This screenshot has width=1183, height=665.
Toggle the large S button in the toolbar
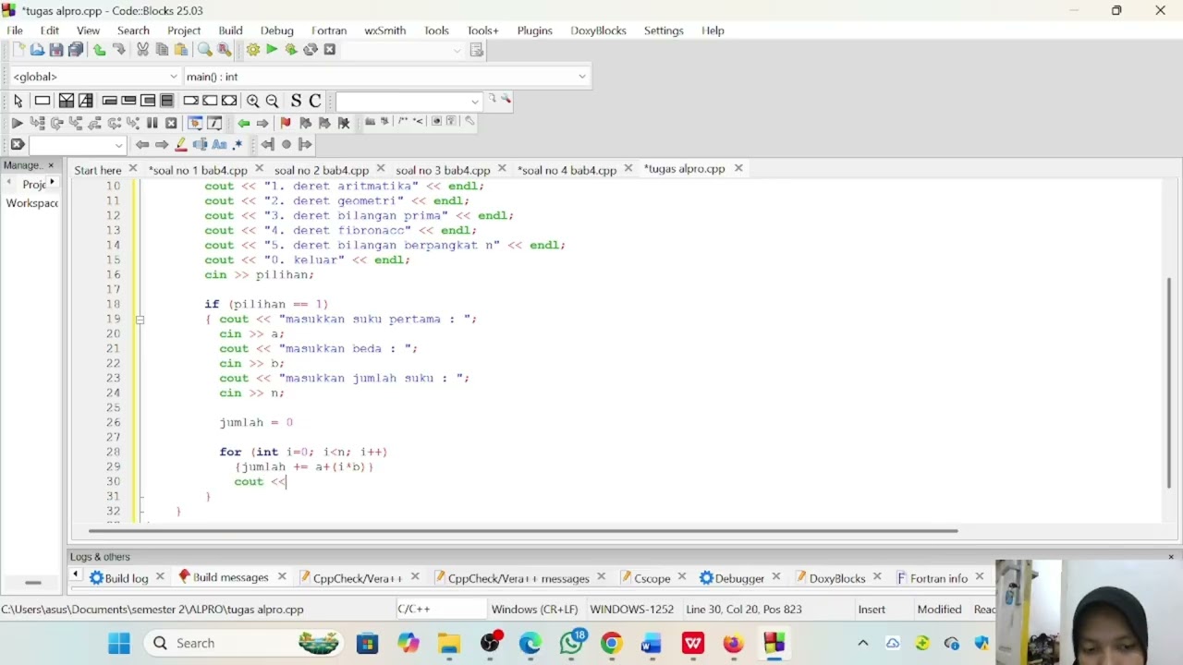(296, 101)
